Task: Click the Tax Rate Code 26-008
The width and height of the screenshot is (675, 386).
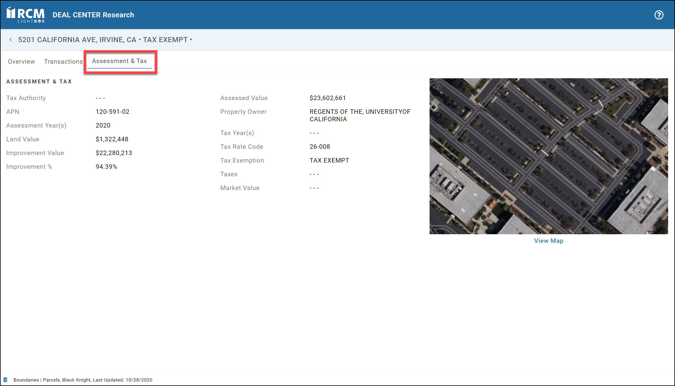Action: click(320, 147)
